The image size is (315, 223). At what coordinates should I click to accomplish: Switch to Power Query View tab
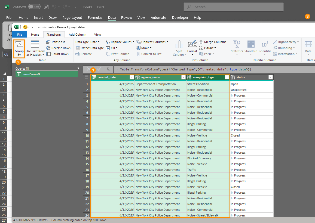pos(98,35)
